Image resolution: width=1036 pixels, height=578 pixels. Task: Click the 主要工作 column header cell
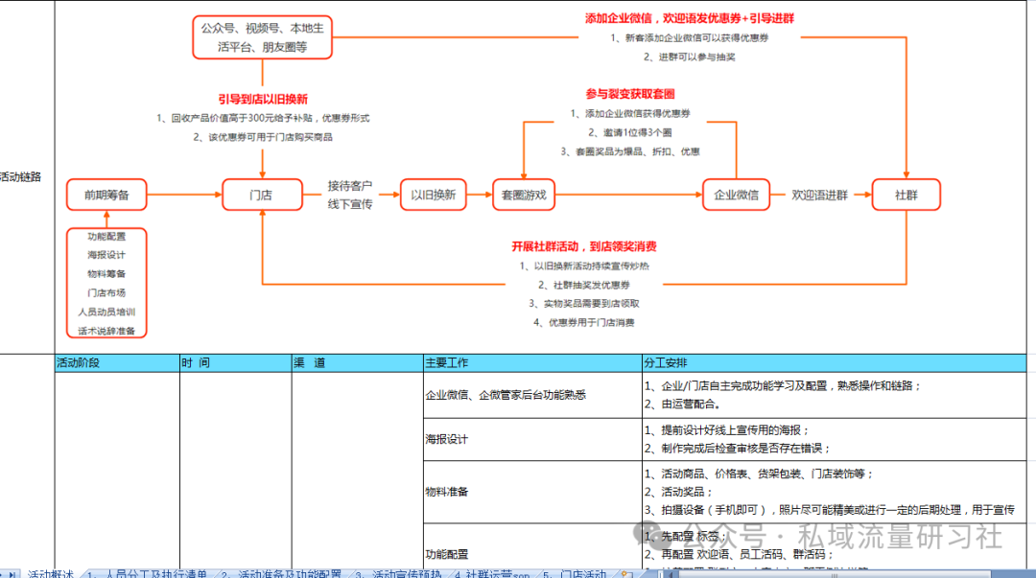(x=532, y=362)
